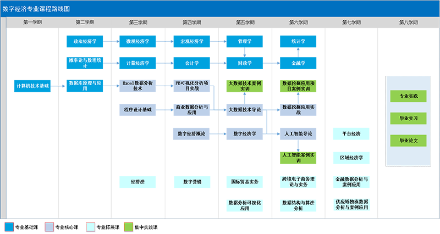The image size is (440, 234).
Task: Select the 专业实践 green box
Action: (408, 96)
